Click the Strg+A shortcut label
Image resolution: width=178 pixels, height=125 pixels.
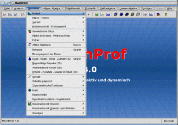point(77,45)
